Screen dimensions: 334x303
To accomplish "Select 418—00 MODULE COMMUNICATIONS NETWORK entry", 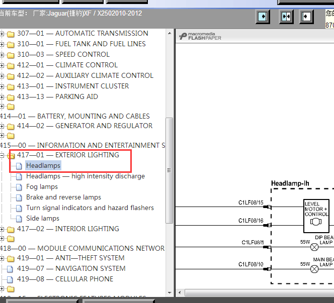I will [x=82, y=248].
